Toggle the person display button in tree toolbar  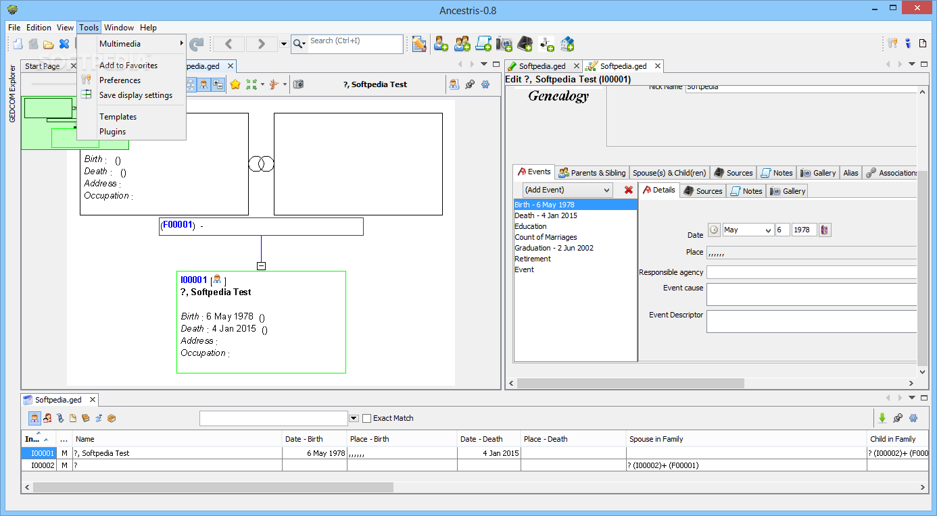click(203, 84)
